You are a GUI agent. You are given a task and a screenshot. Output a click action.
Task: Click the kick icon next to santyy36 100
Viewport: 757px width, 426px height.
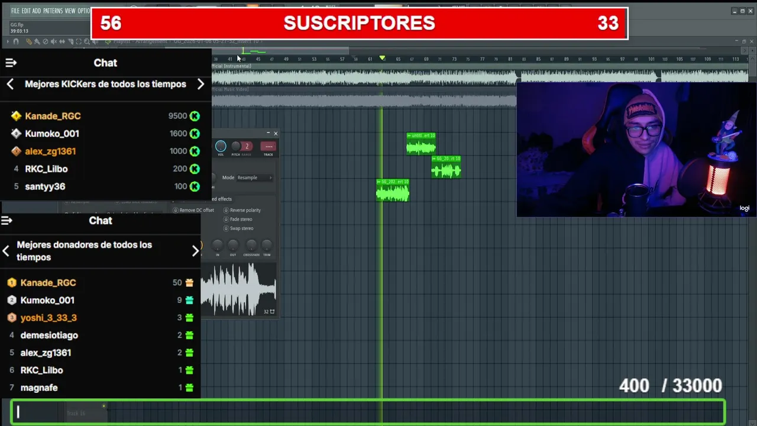click(195, 186)
